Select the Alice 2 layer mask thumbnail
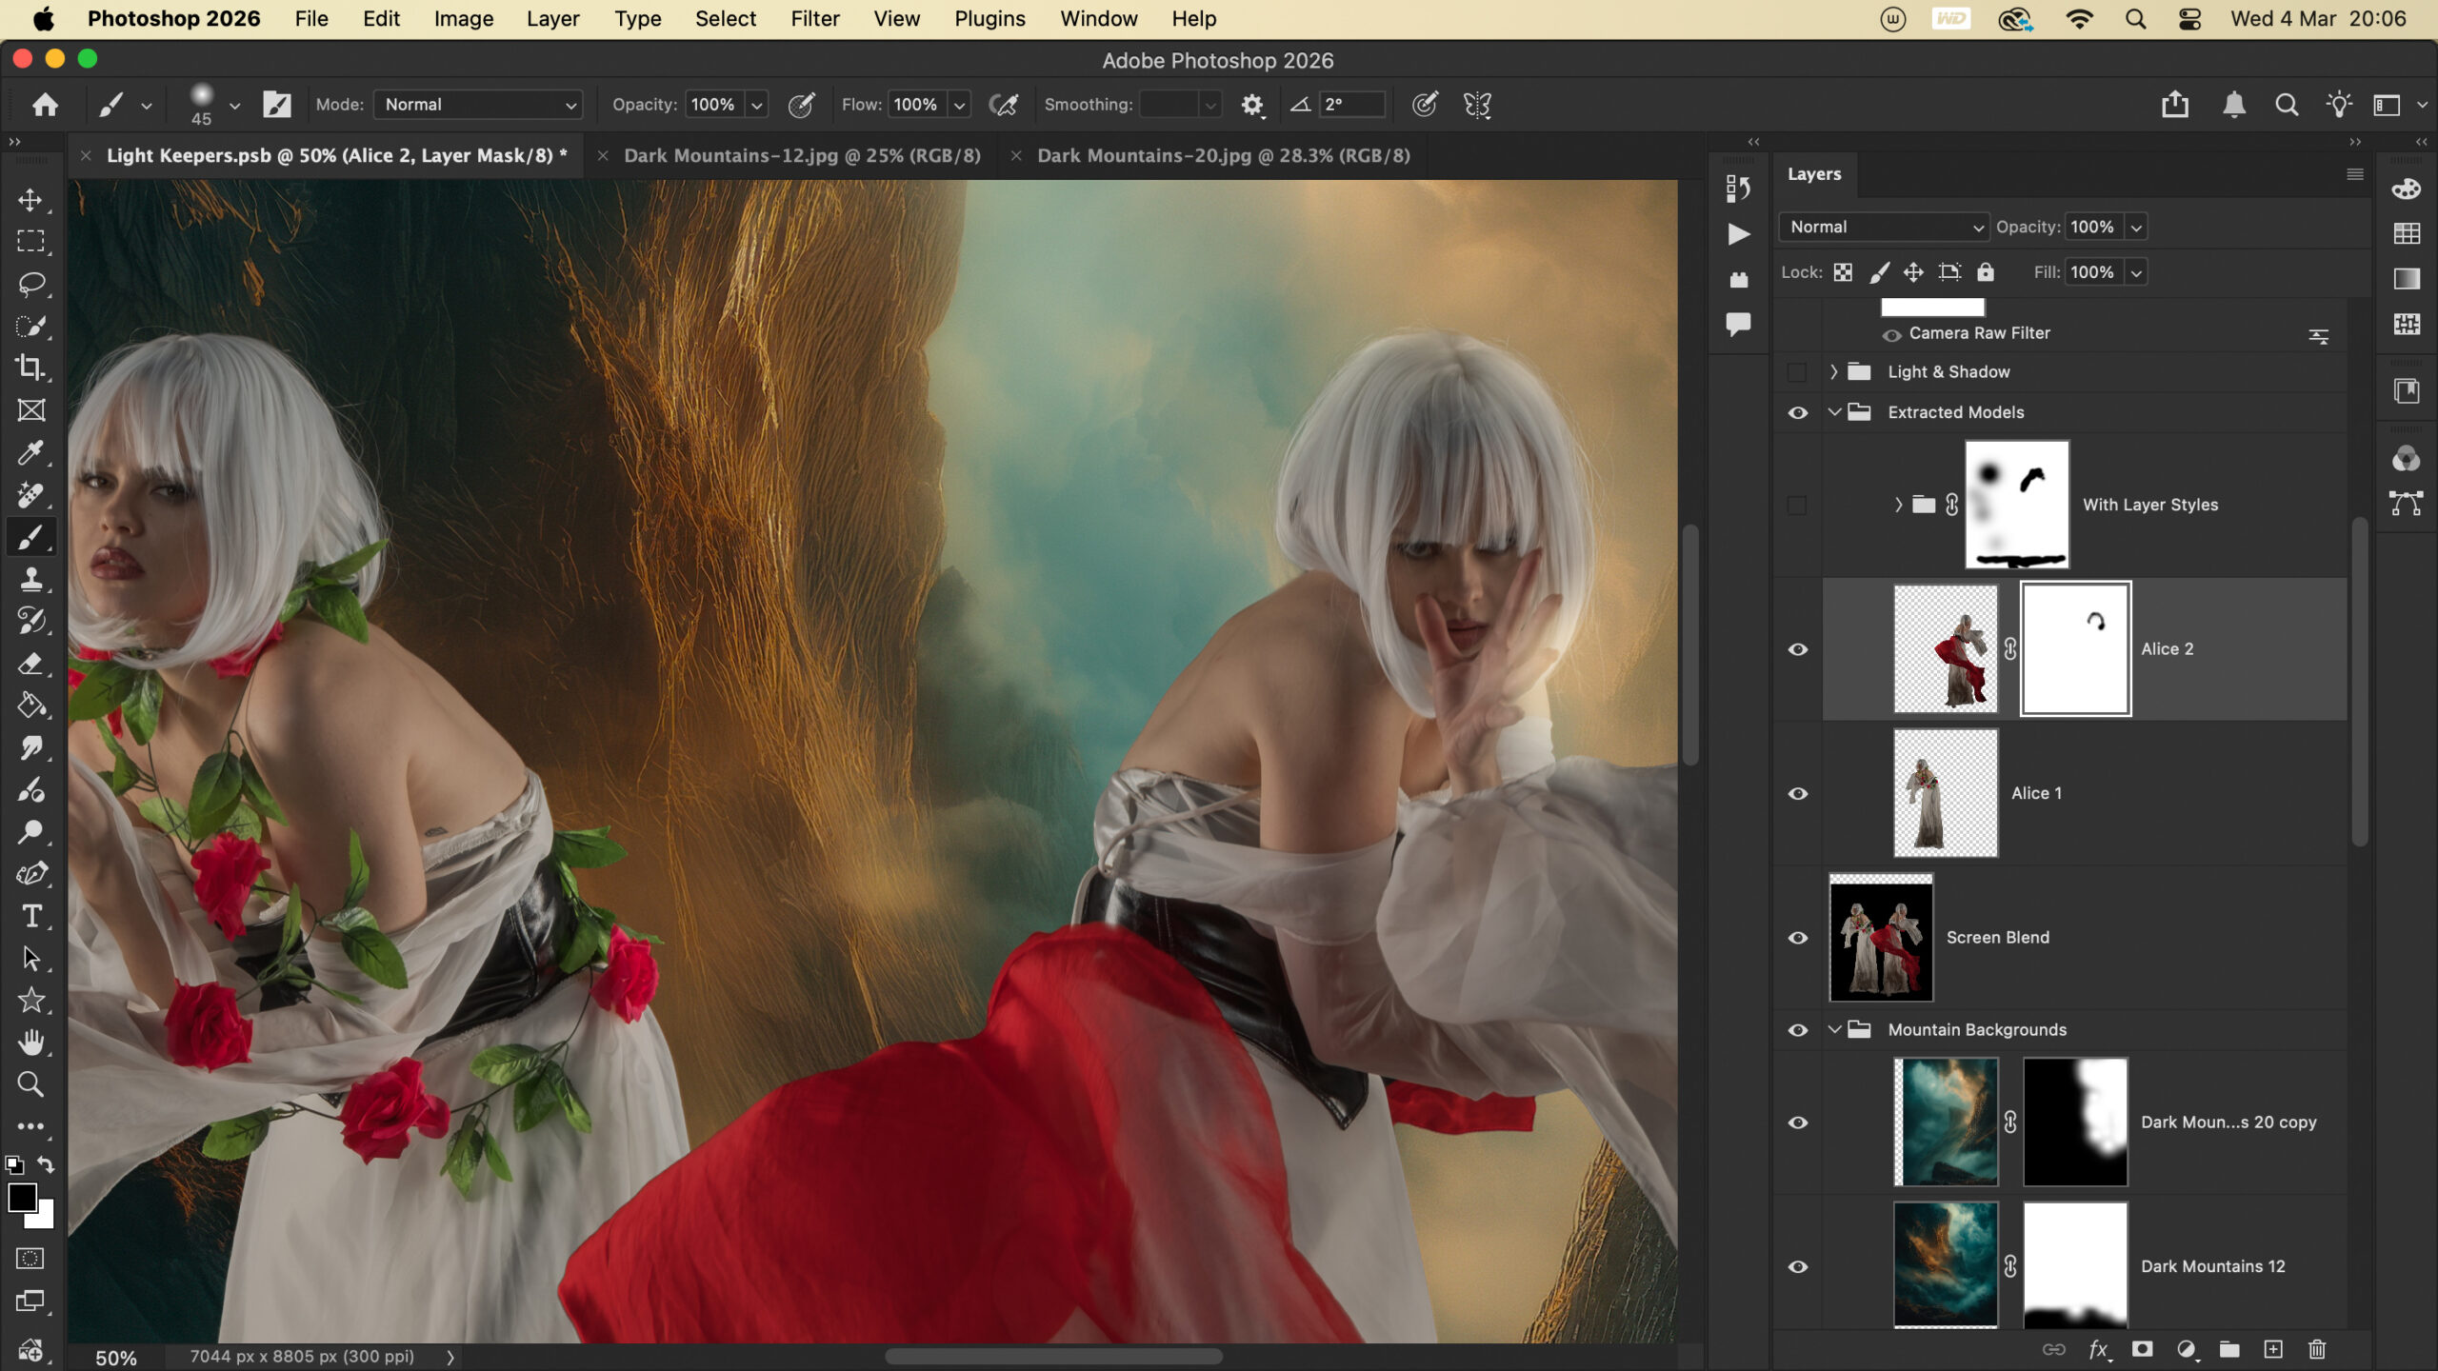The image size is (2438, 1371). pyautogui.click(x=2075, y=648)
